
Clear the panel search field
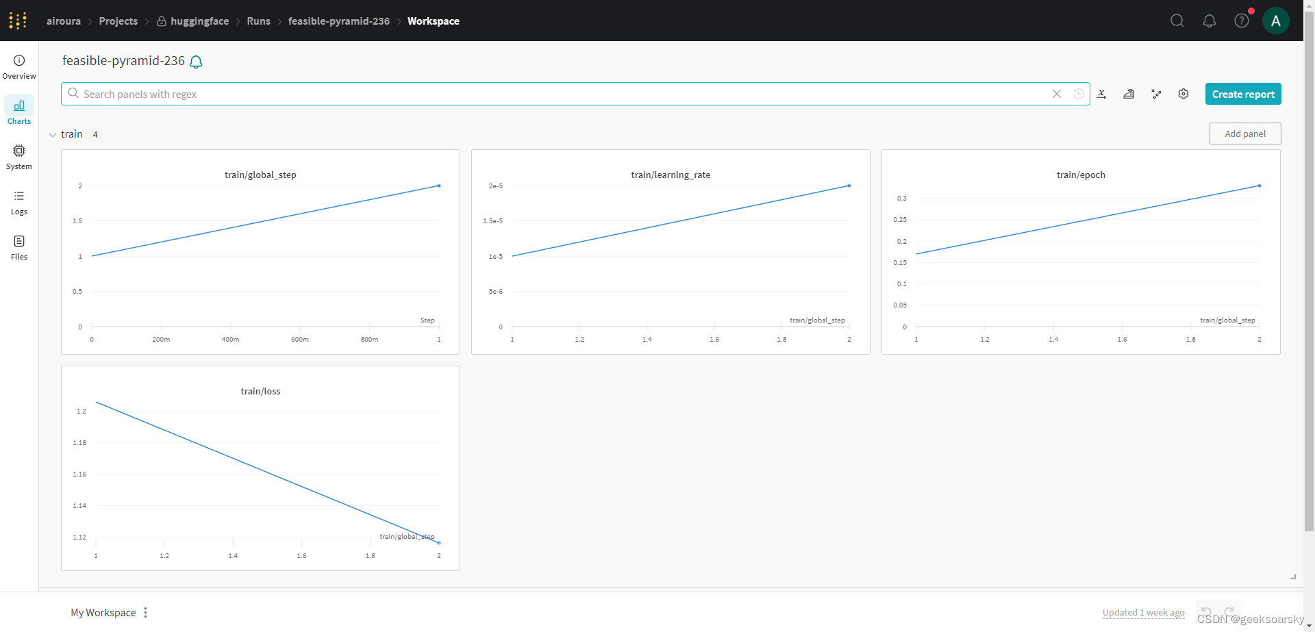click(x=1057, y=94)
